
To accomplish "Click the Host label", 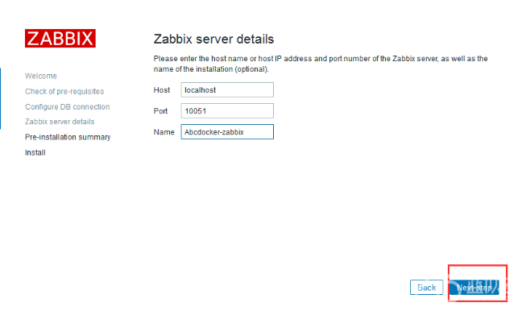I will pyautogui.click(x=162, y=90).
